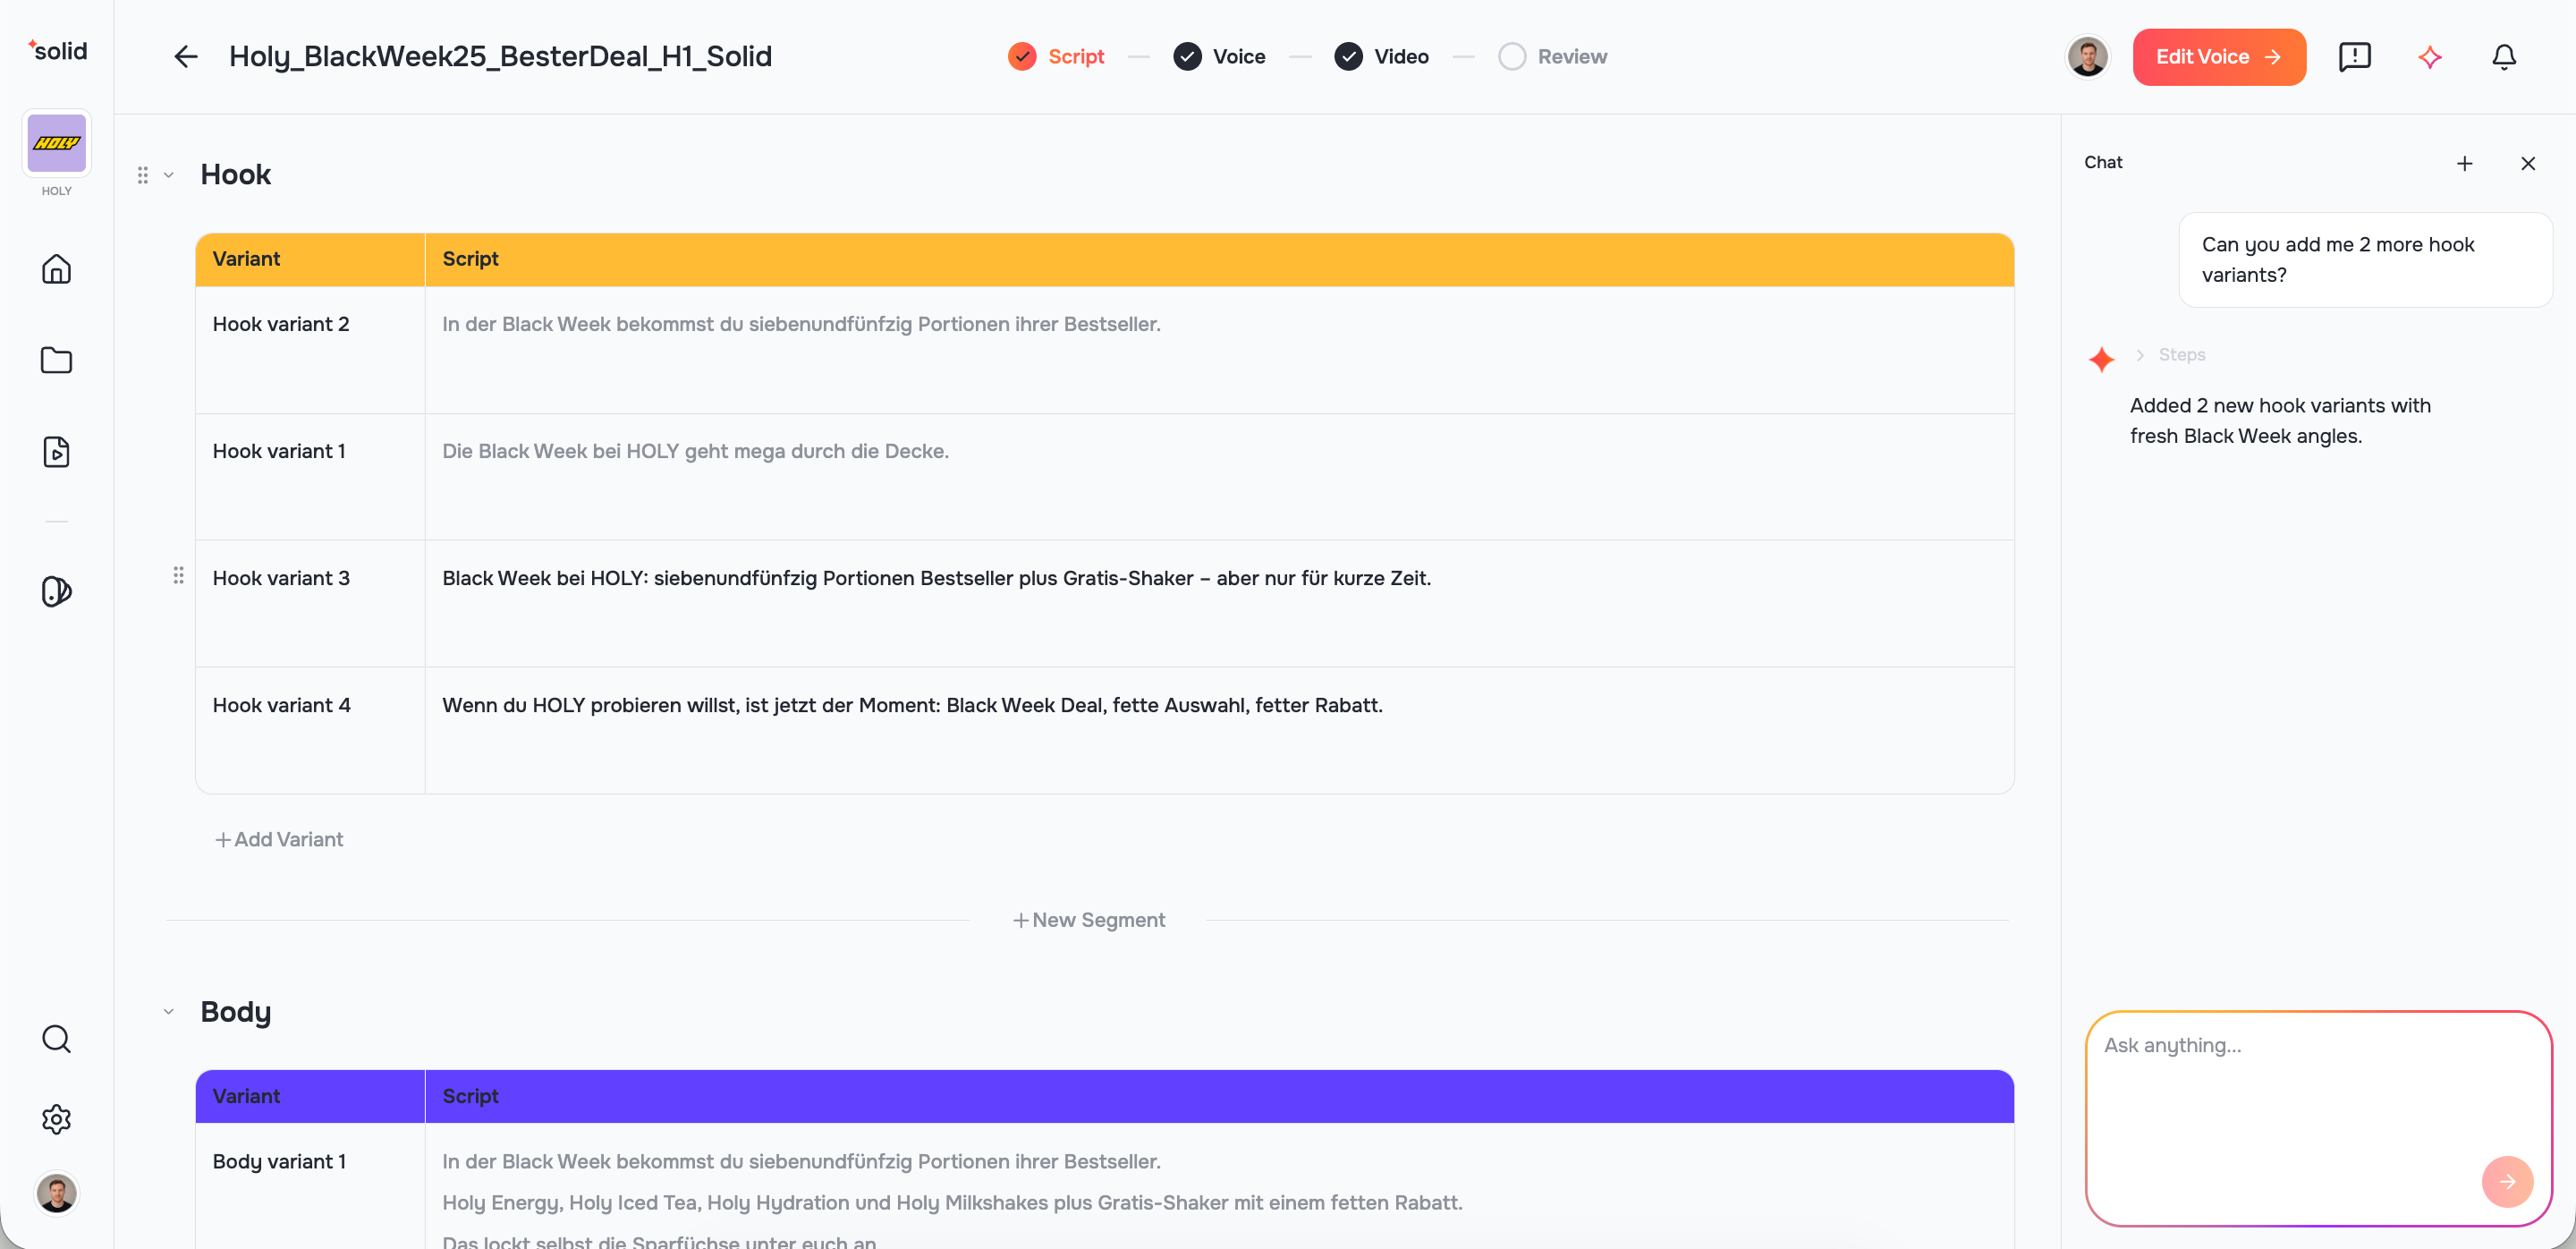The width and height of the screenshot is (2576, 1249).
Task: Switch to the Review step
Action: (x=1553, y=57)
